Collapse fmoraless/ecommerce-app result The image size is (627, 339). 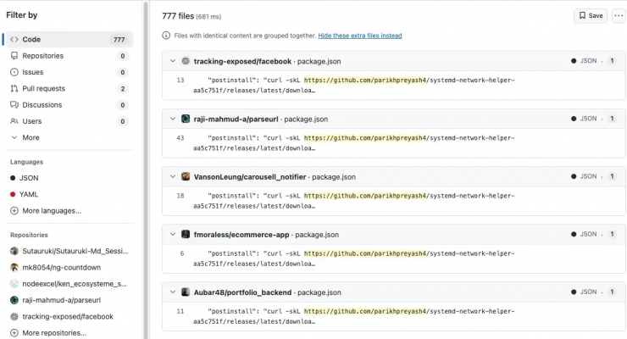[x=173, y=234]
